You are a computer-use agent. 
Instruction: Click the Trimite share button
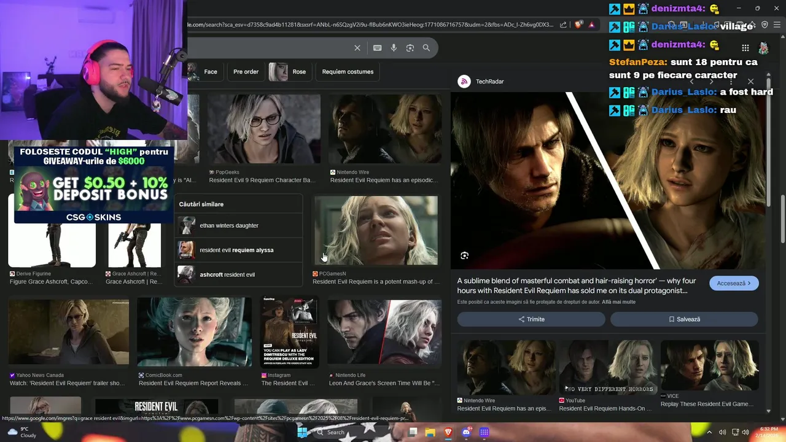point(531,319)
